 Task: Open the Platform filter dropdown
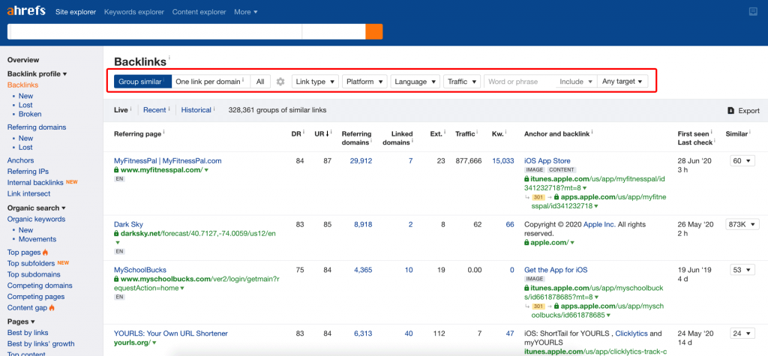[364, 82]
